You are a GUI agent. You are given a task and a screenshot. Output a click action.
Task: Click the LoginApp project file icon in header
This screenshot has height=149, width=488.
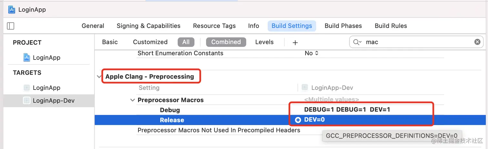pos(12,9)
